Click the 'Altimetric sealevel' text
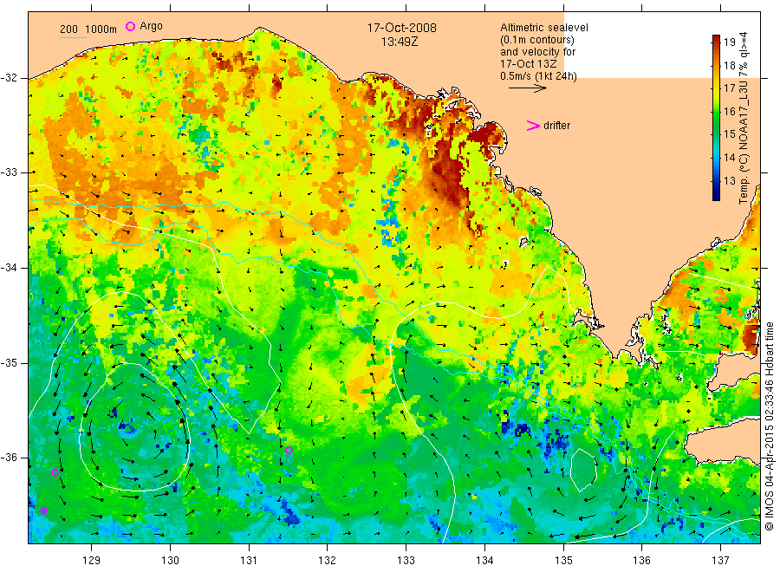Screen dimensions: 780x572 point(544,28)
